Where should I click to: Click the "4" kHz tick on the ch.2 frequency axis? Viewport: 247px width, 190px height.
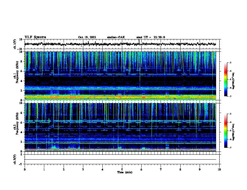[x=22, y=132]
